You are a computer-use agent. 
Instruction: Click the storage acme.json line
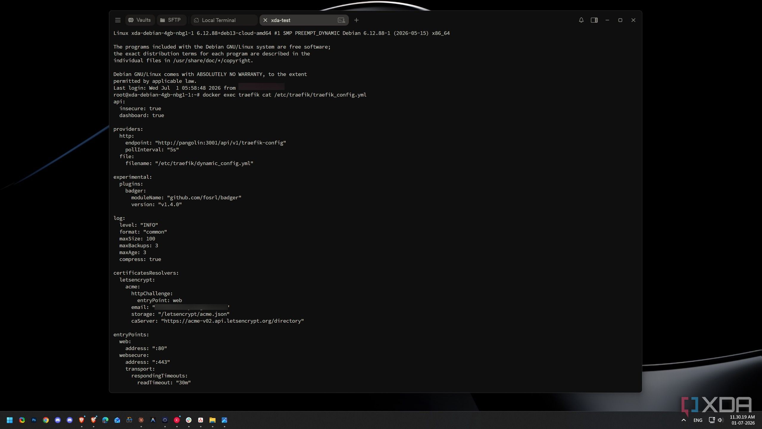coord(180,314)
